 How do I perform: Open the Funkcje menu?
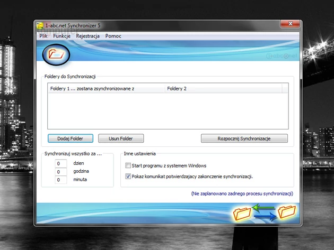pyautogui.click(x=61, y=36)
